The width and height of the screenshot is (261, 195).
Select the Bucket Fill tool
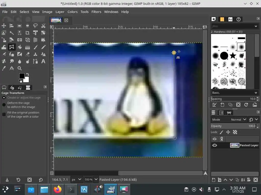(19, 47)
